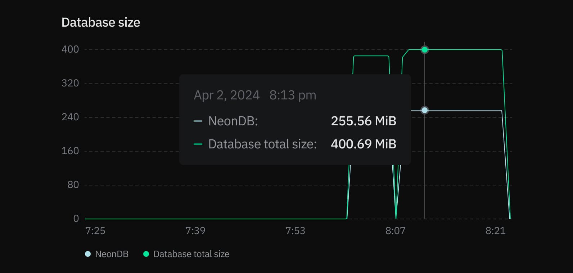The width and height of the screenshot is (573, 273).
Task: Toggle NeonDB series via legend dot
Action: 88,254
